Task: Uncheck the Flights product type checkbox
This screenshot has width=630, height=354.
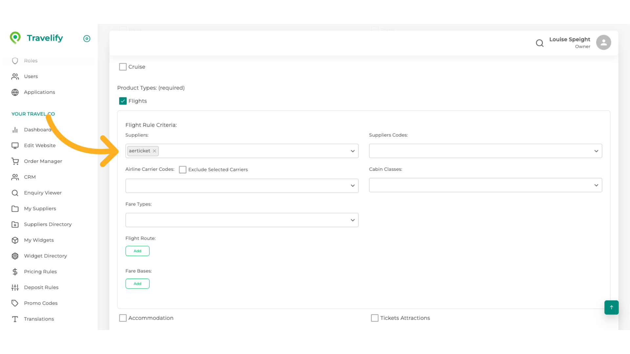Action: click(123, 101)
